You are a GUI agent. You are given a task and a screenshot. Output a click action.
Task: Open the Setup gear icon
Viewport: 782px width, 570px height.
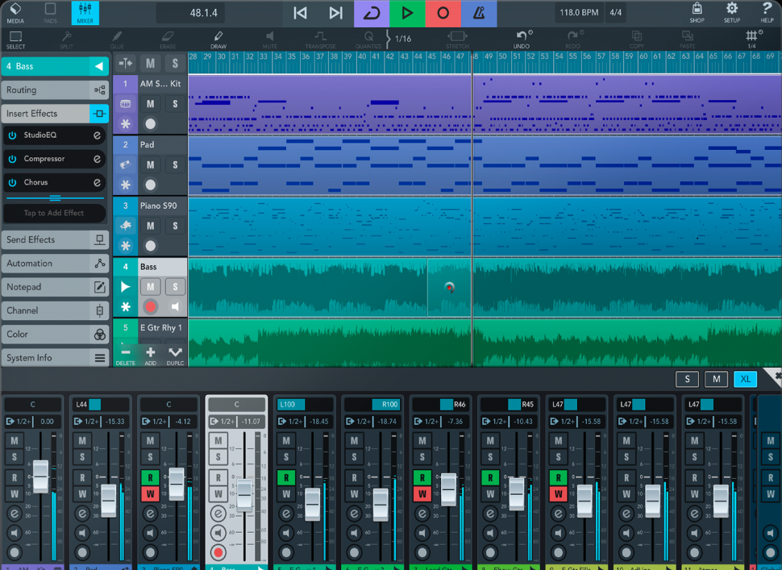point(731,12)
